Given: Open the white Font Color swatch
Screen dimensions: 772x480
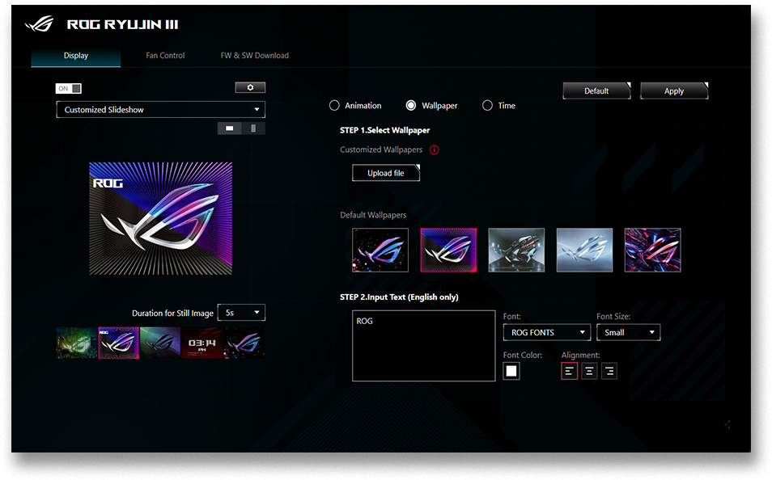Looking at the screenshot, I should [511, 371].
